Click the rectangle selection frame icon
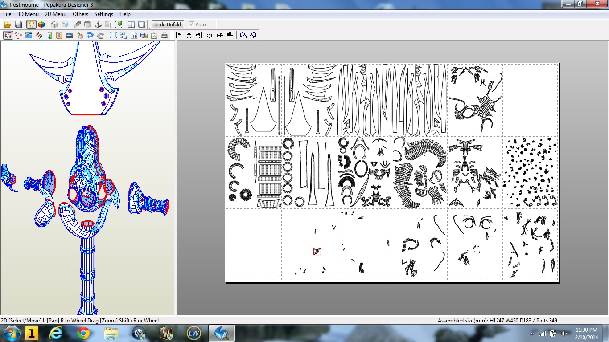Screen dimensions: 609x342 (x=113, y=35)
